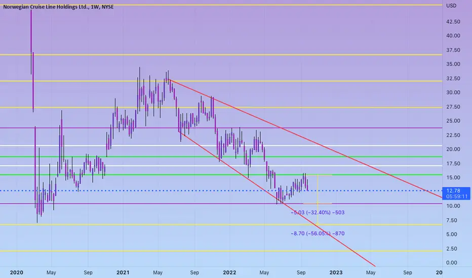
Task: Select the yellow horizontal line near 32.00
Action: pos(221,81)
